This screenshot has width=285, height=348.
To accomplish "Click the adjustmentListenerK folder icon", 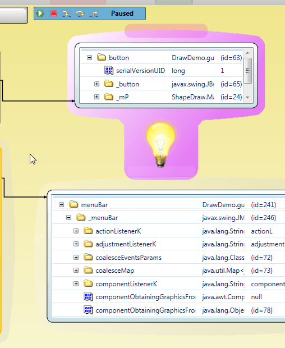I will coord(88,244).
